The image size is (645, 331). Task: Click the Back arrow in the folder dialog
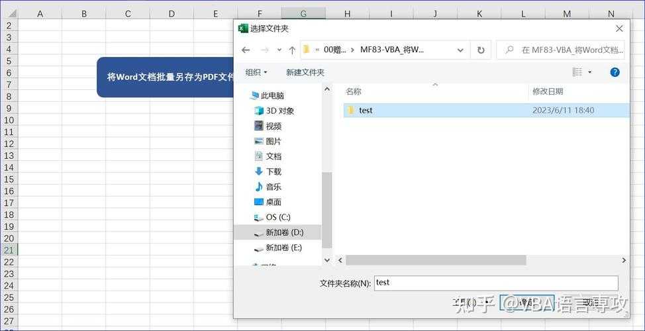[x=246, y=50]
